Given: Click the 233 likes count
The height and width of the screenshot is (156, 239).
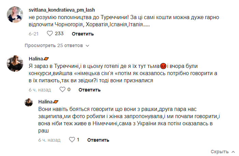Looking at the screenshot, I should point(59,34).
